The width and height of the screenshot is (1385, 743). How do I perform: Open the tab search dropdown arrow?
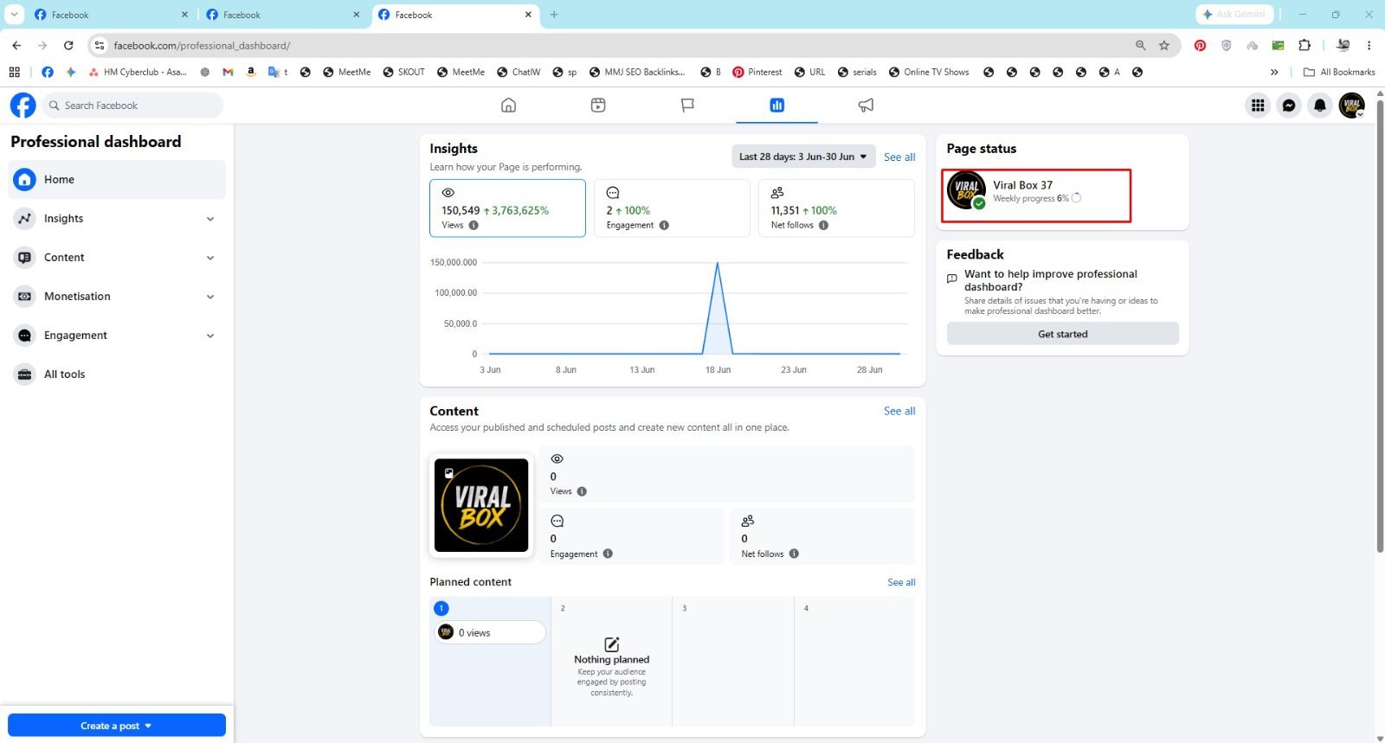(x=14, y=15)
